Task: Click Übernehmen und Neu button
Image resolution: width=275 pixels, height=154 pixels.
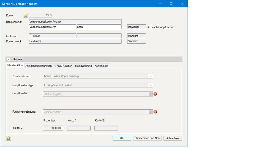Action: tap(147, 138)
